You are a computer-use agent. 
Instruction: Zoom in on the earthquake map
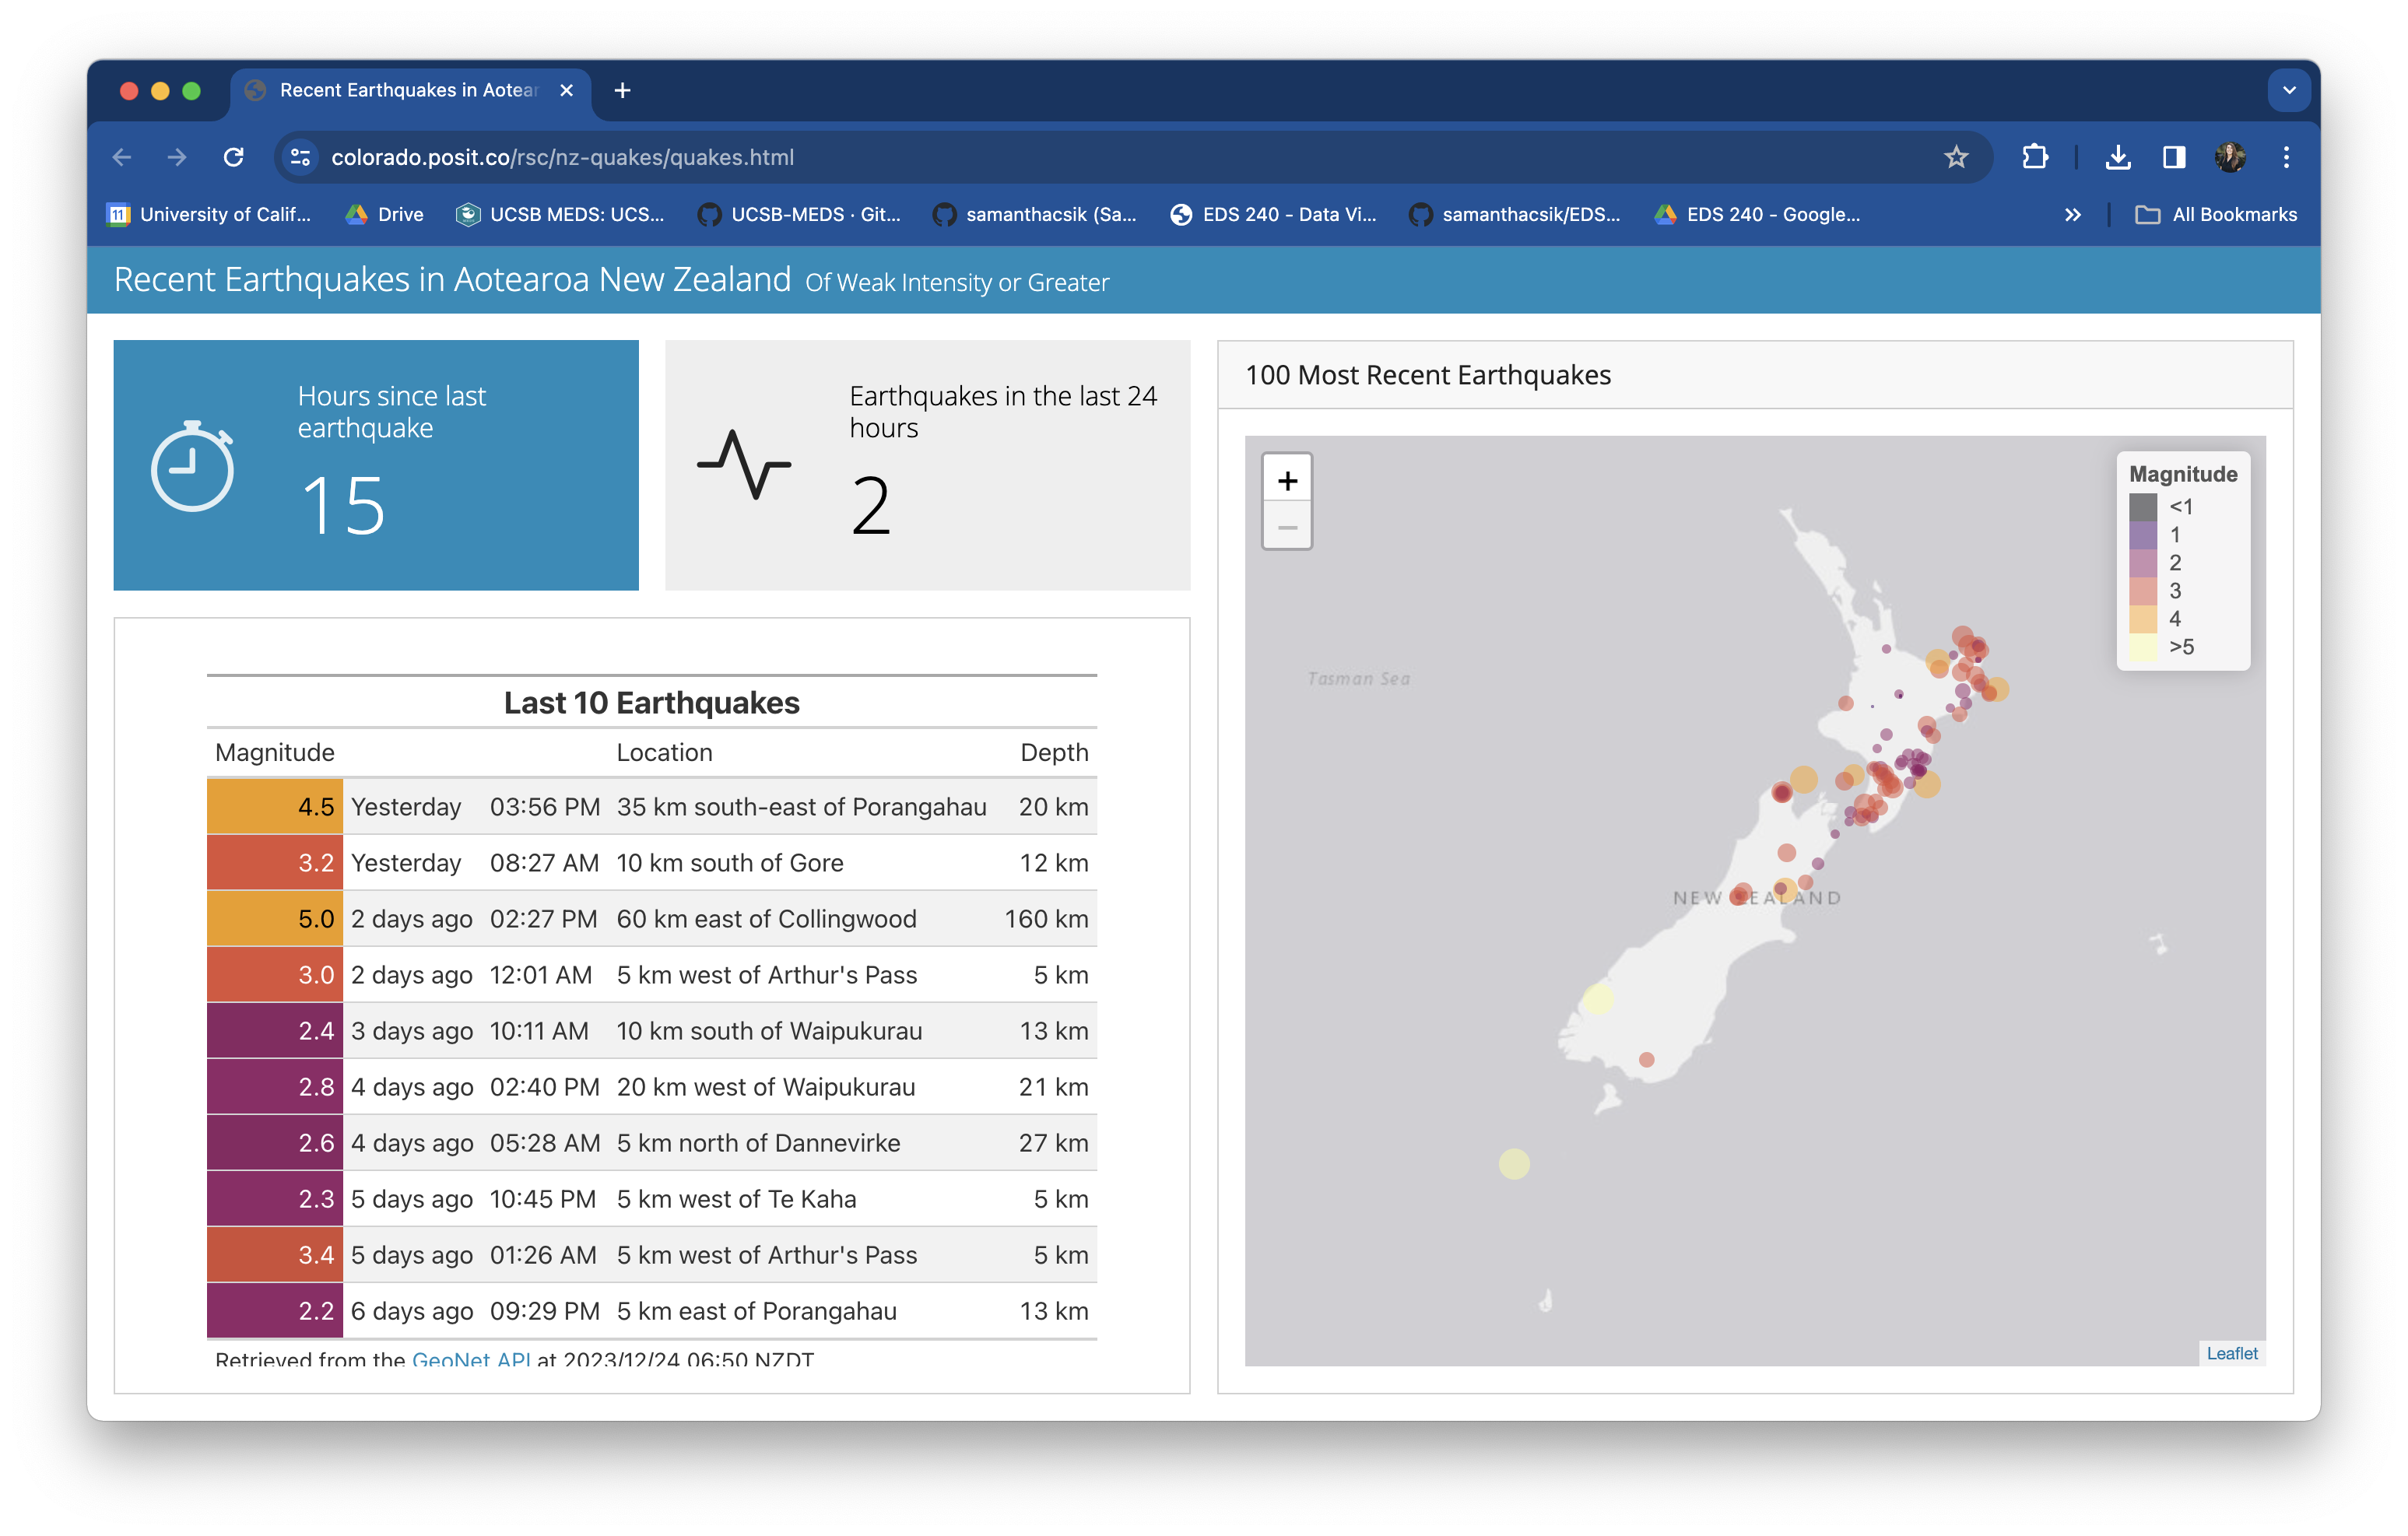(1287, 481)
